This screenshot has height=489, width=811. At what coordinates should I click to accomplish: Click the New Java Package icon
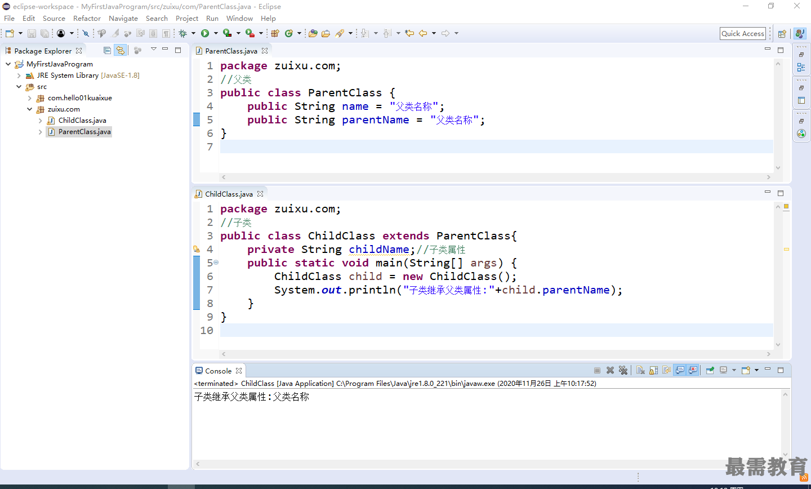click(275, 33)
